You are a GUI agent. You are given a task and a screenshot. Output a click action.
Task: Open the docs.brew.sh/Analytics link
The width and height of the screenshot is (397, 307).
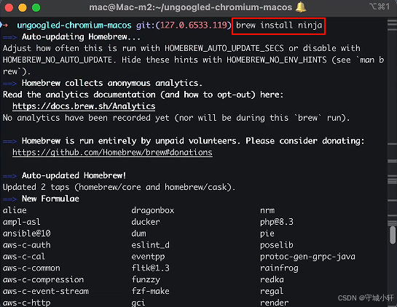pos(84,106)
